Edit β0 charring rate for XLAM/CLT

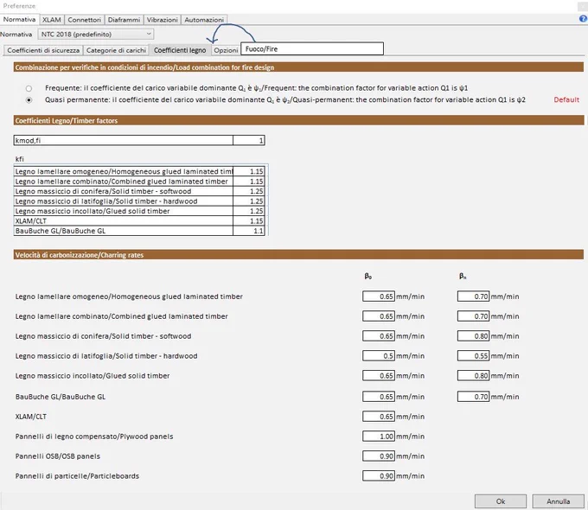pyautogui.click(x=379, y=417)
